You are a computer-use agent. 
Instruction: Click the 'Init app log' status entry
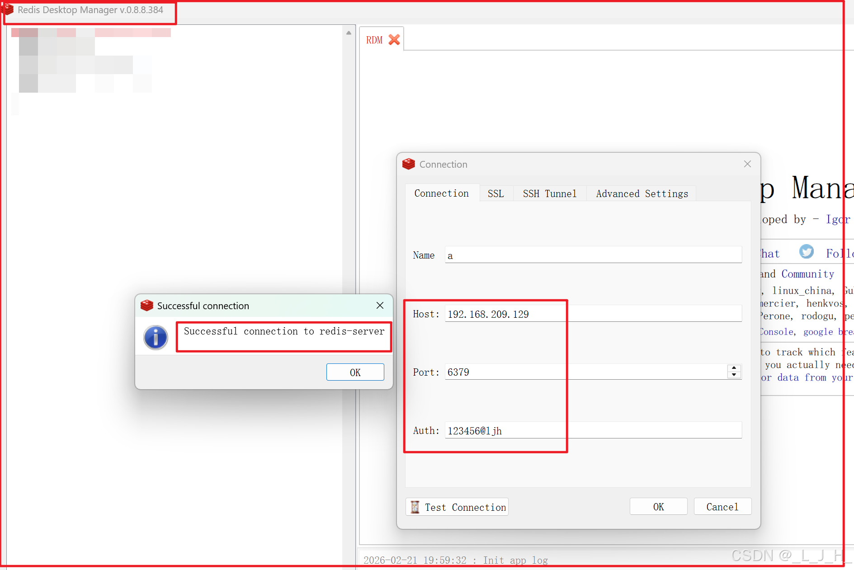515,560
